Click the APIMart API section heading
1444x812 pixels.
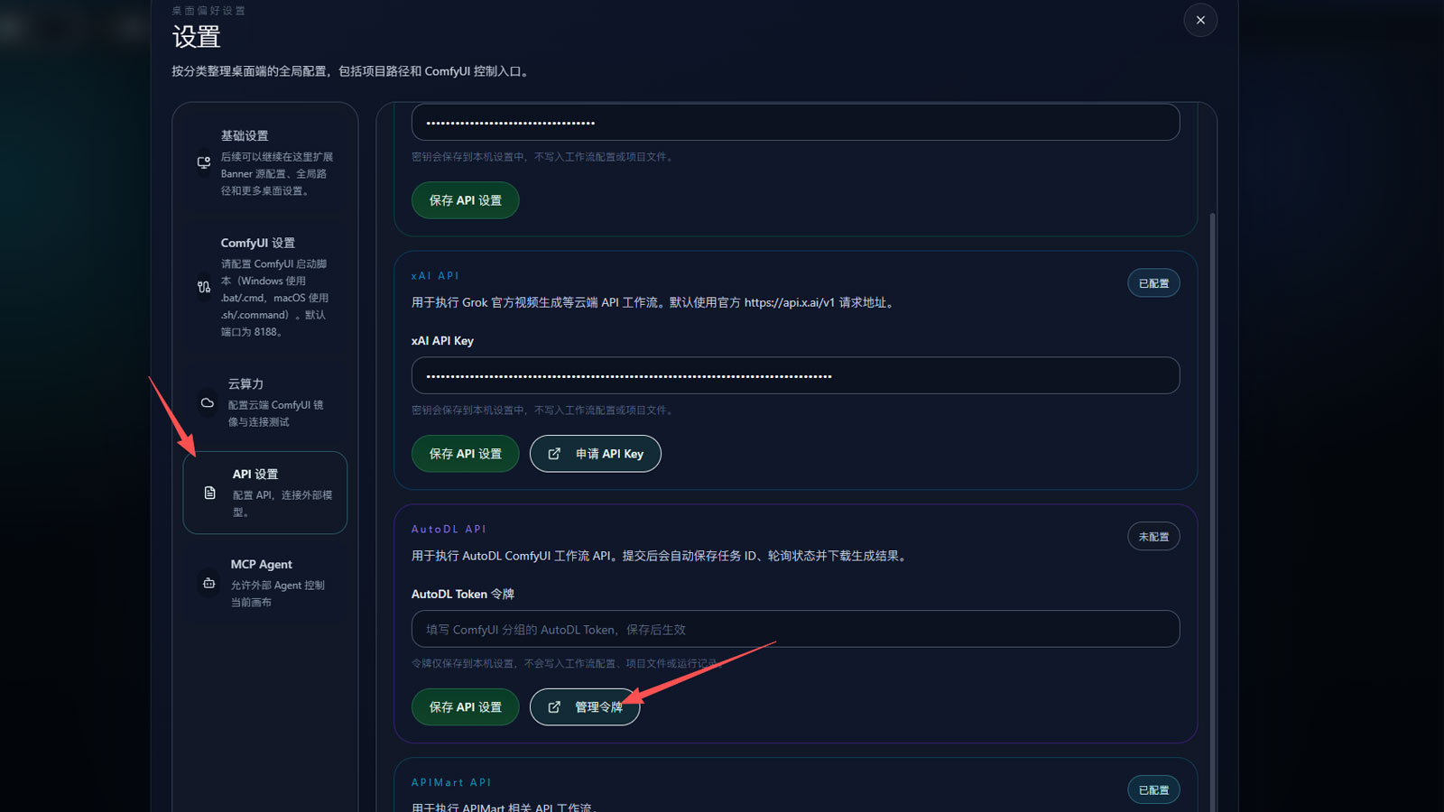point(451,783)
